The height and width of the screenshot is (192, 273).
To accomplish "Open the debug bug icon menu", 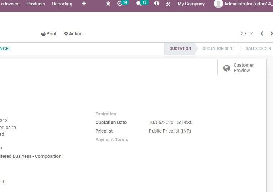I will (x=108, y=4).
